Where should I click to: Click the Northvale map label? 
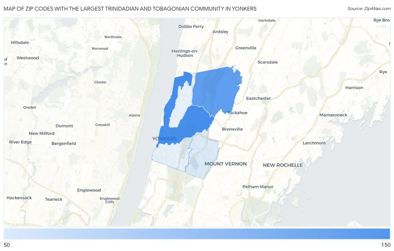click(113, 37)
